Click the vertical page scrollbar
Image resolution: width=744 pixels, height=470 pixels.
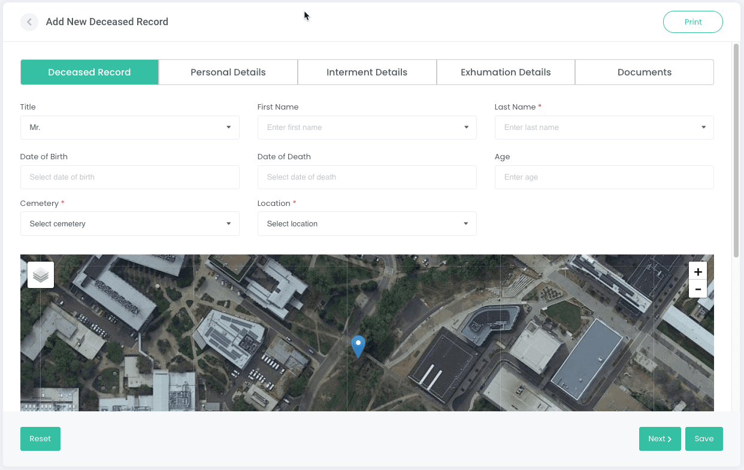pos(736,150)
